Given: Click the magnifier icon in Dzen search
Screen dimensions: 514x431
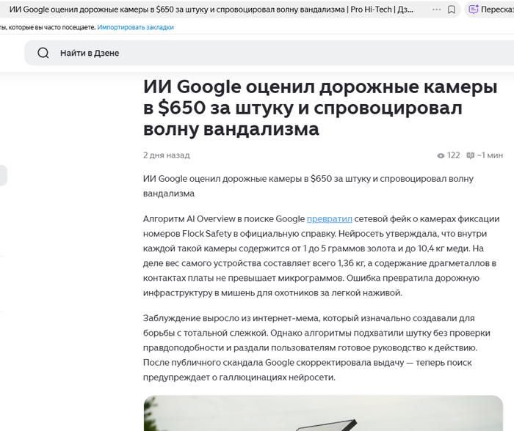Looking at the screenshot, I should 43,53.
